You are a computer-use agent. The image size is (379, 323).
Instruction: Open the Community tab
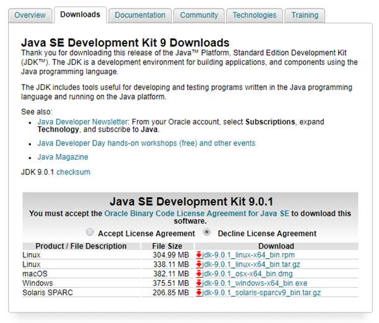coord(199,15)
